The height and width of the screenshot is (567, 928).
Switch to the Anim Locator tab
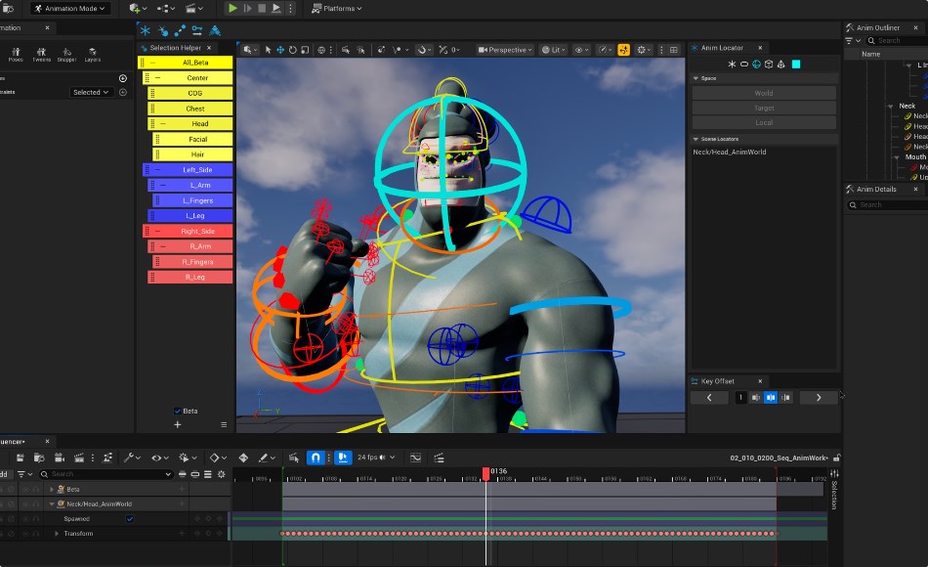tap(721, 48)
